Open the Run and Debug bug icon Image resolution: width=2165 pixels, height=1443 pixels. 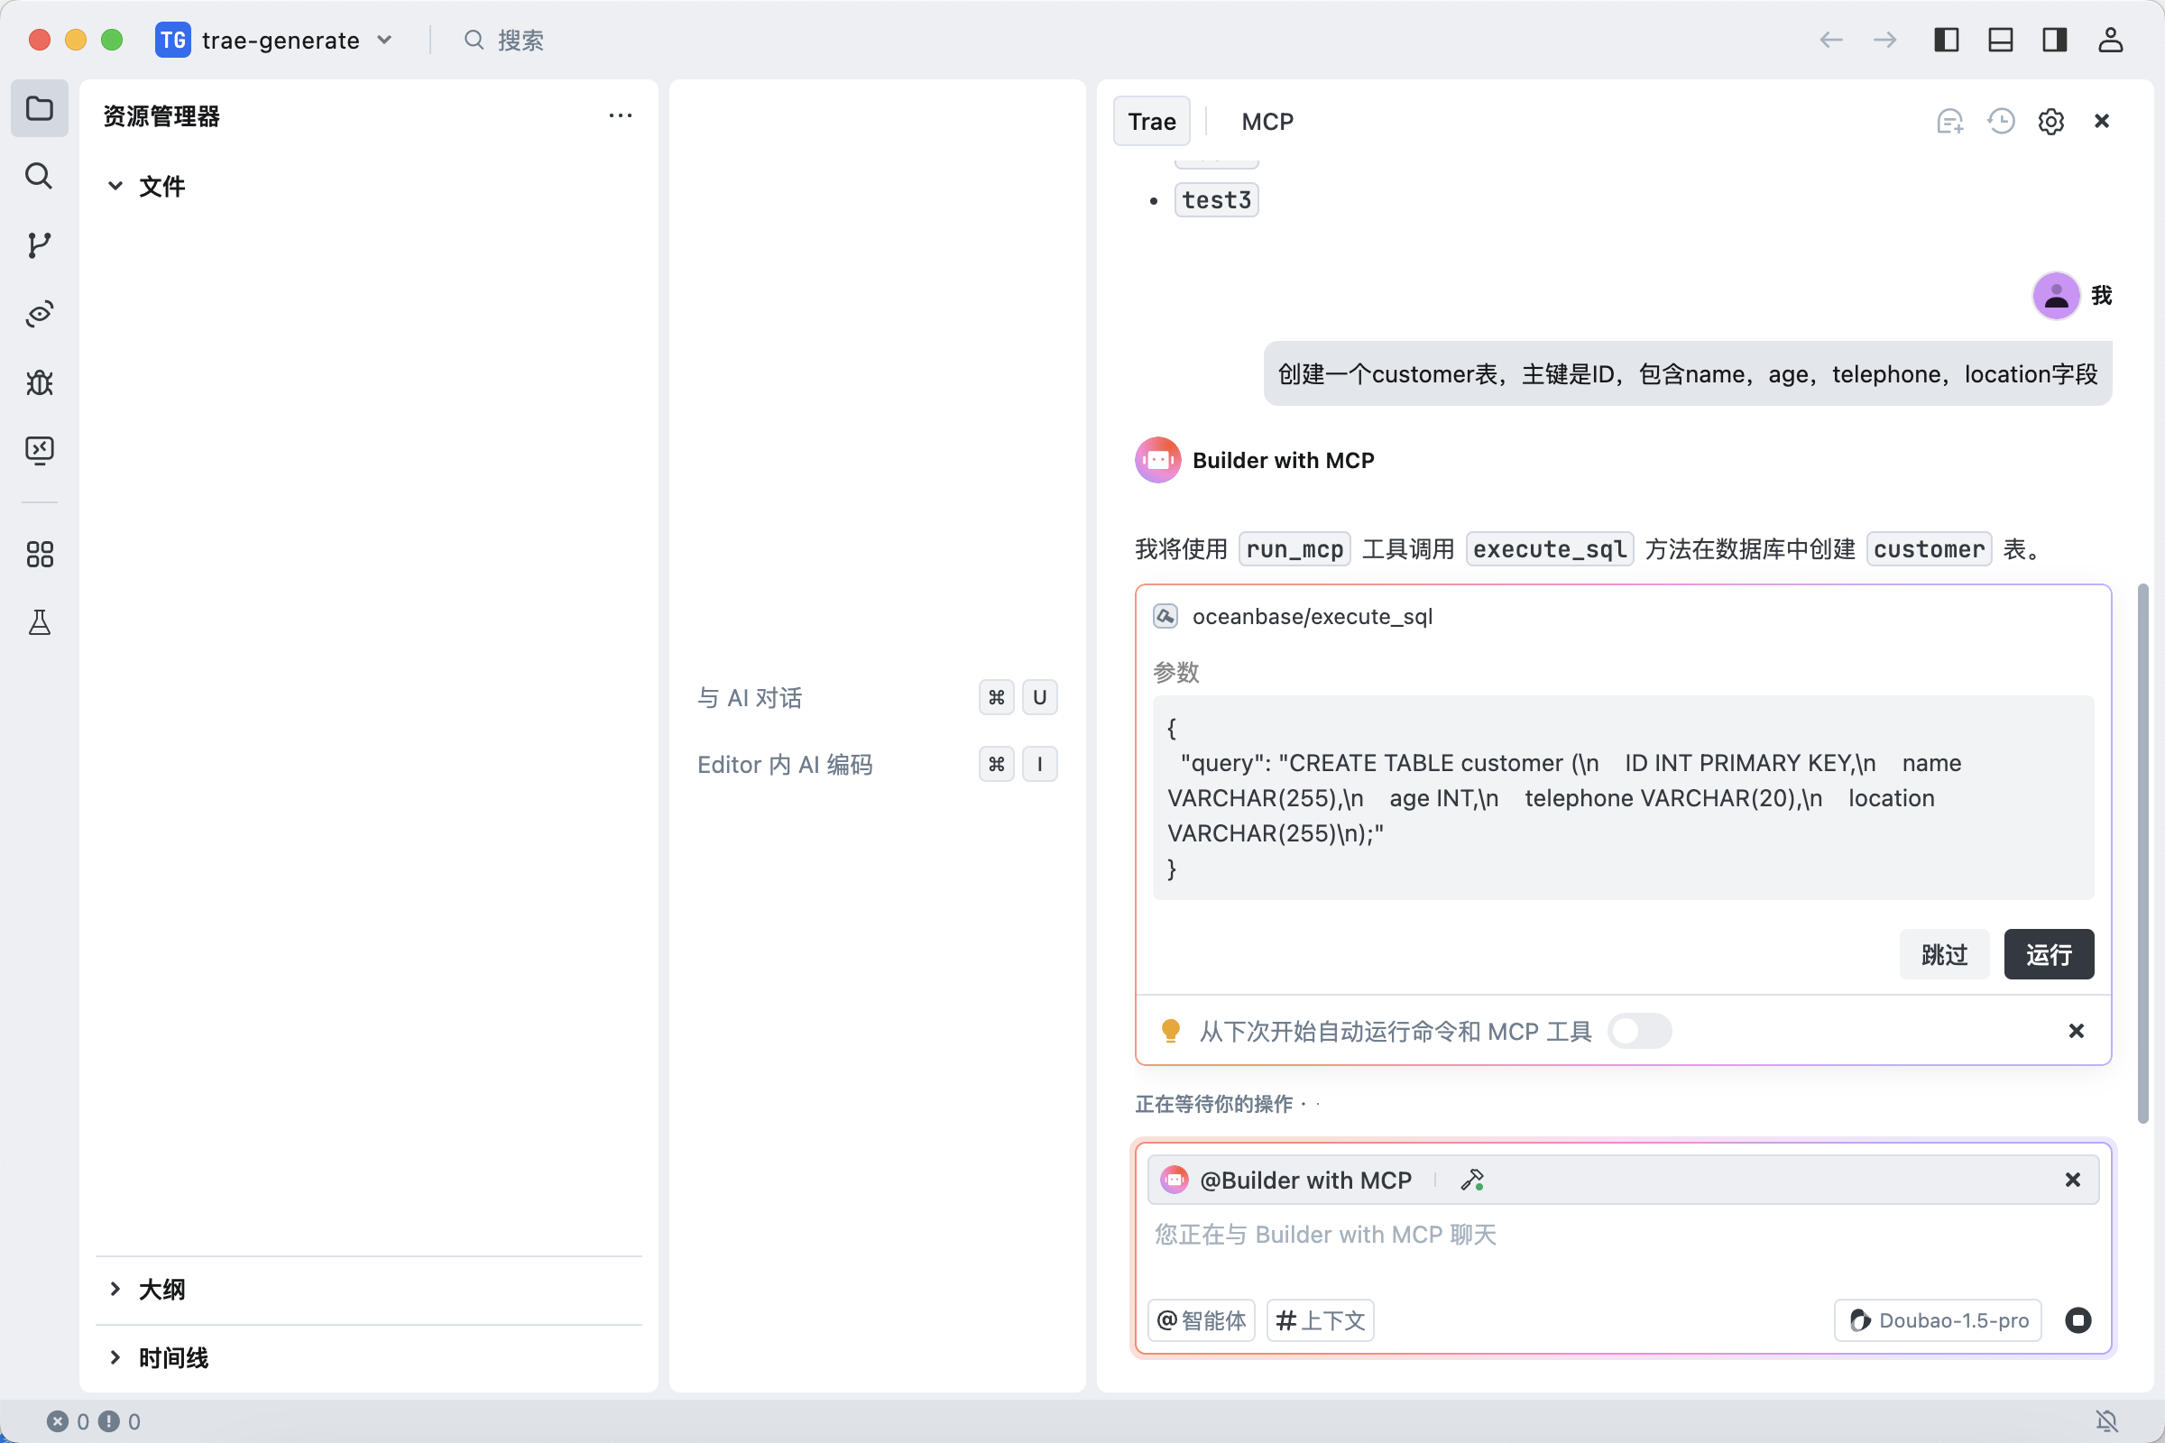(39, 381)
